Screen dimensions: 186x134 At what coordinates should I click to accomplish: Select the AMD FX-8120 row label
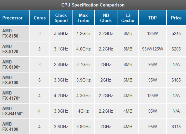[x=14, y=49]
